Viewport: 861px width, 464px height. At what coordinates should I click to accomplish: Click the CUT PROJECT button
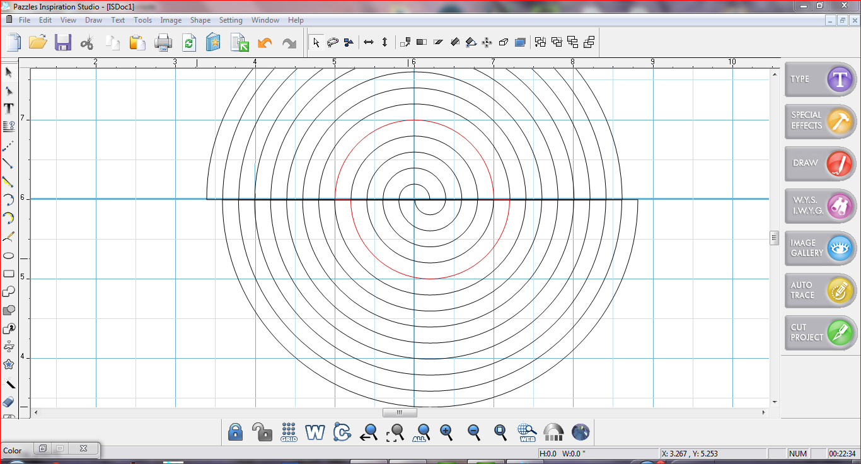[x=821, y=332]
